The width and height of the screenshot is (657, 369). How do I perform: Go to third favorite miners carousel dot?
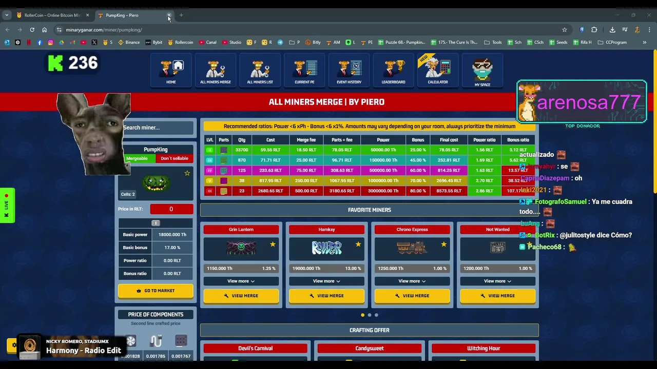tap(376, 315)
